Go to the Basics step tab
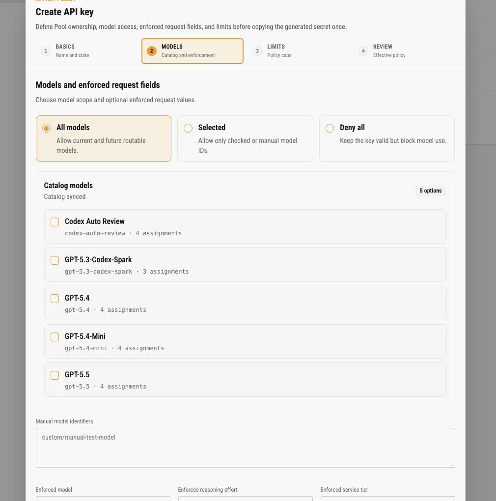This screenshot has height=501, width=496. point(86,51)
